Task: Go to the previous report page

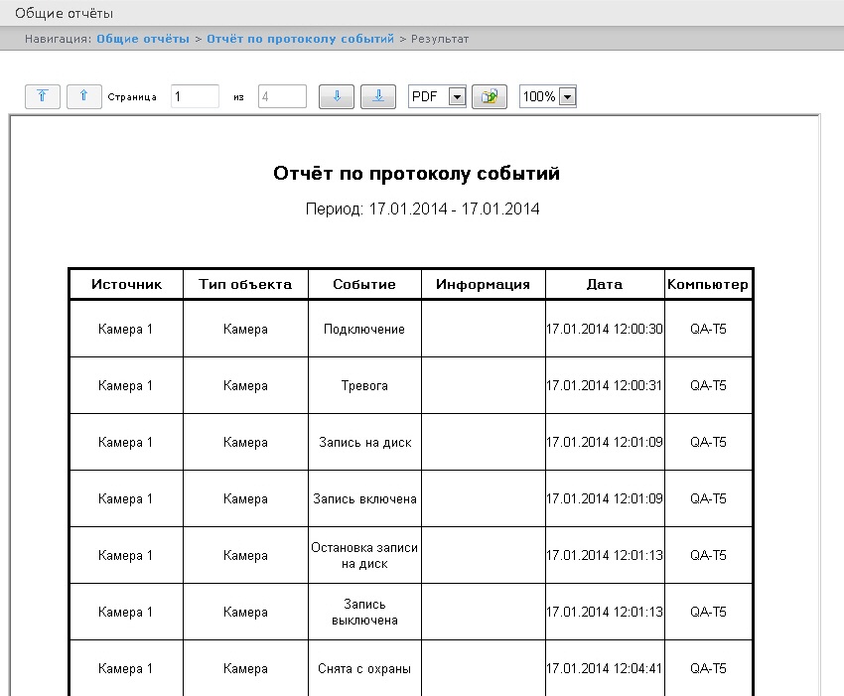Action: coord(83,96)
